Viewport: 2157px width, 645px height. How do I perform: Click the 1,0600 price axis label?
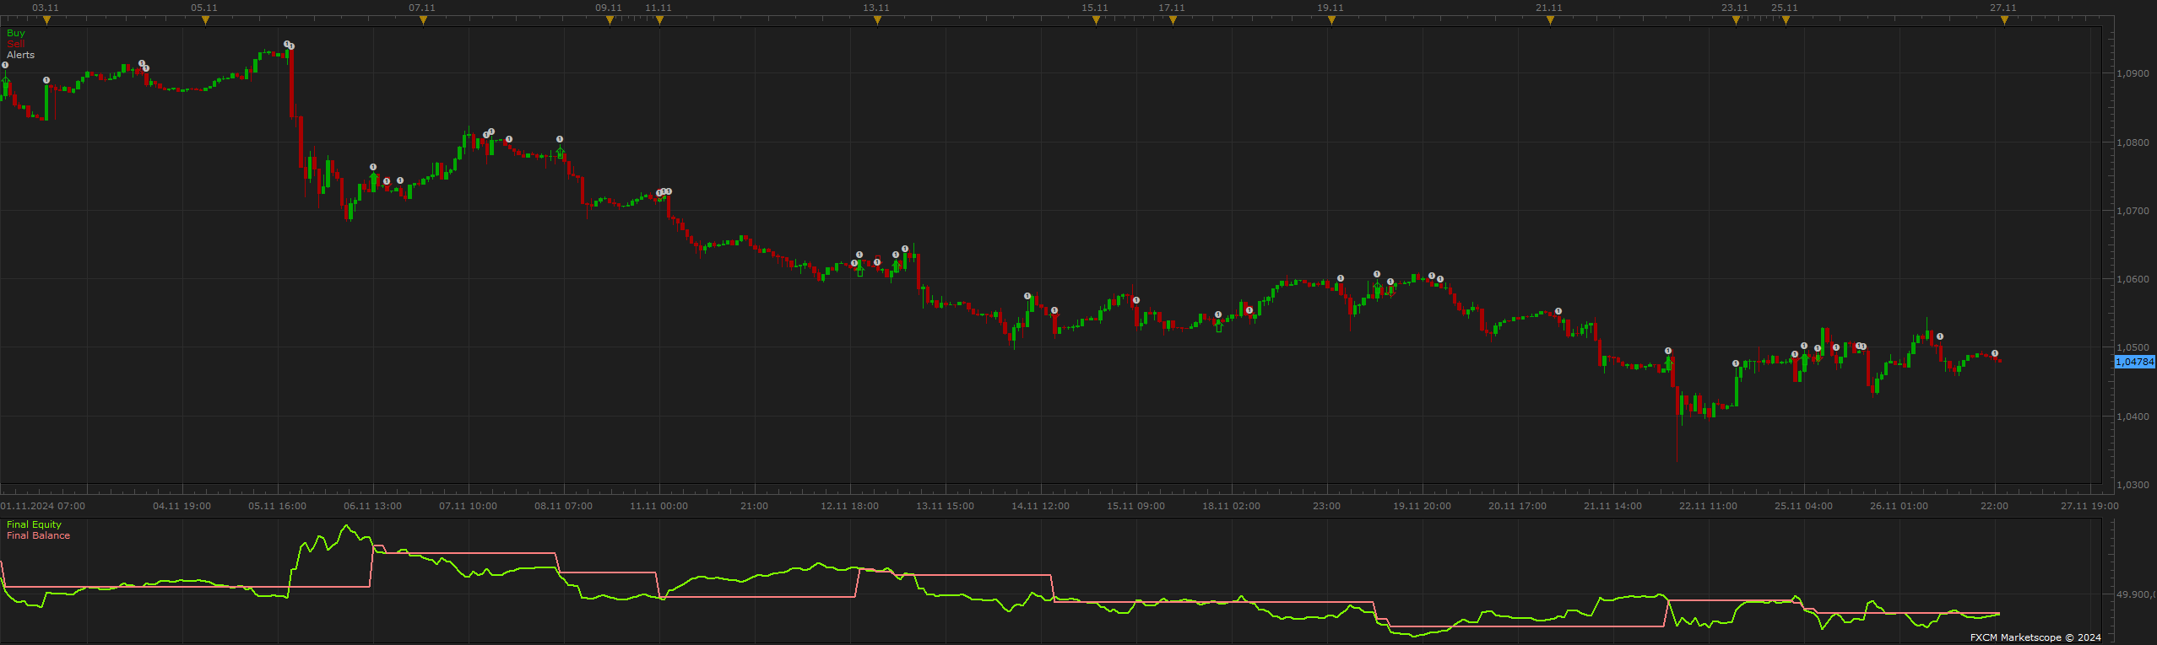[2133, 279]
